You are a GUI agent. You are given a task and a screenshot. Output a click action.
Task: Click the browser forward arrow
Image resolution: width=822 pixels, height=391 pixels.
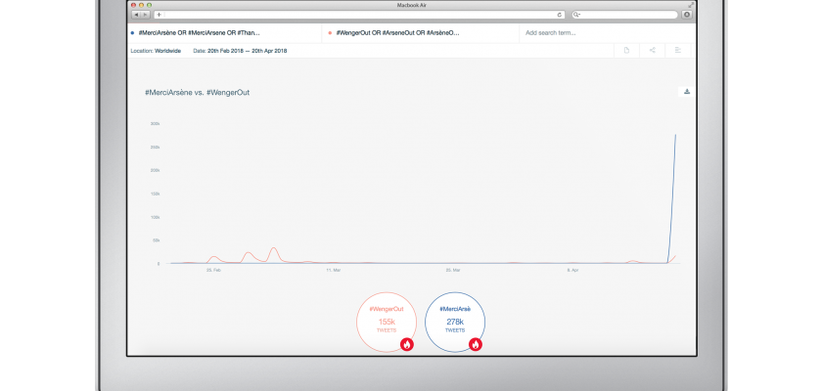[146, 15]
